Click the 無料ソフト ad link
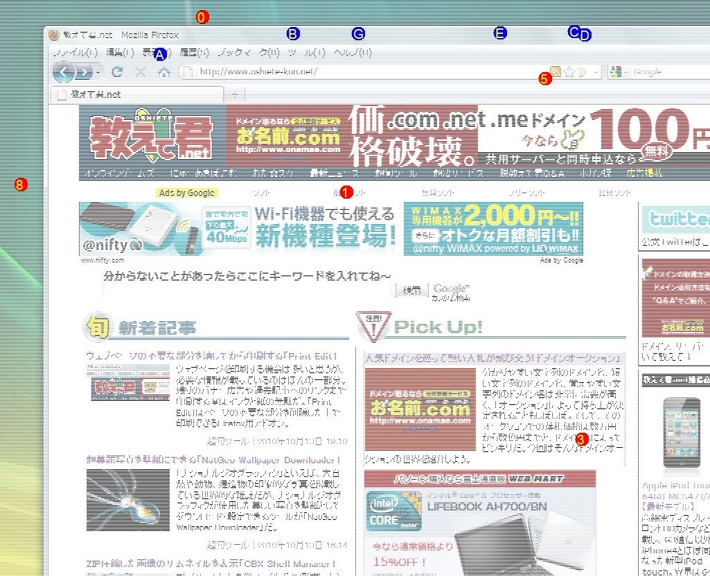 tap(438, 192)
